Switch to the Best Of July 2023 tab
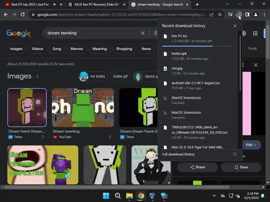The width and height of the screenshot is (270, 202). (30, 4)
